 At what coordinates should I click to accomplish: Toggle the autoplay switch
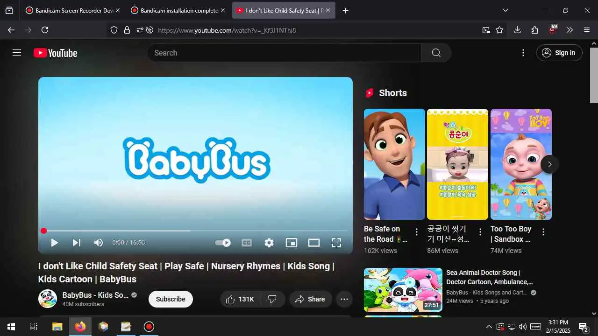[223, 243]
